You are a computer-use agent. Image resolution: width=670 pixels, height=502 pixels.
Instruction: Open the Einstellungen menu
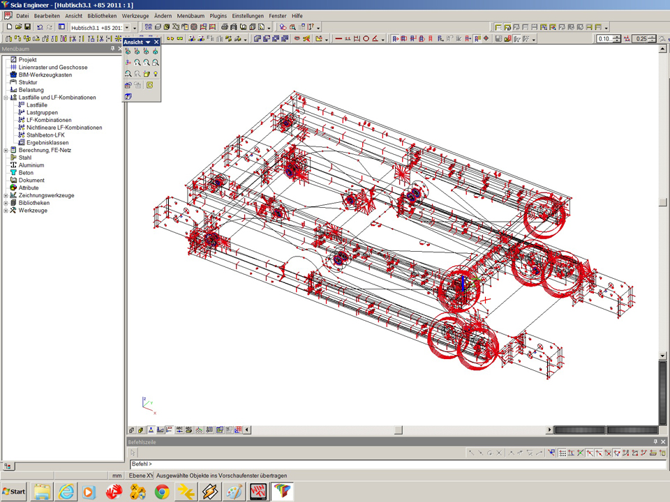(248, 15)
